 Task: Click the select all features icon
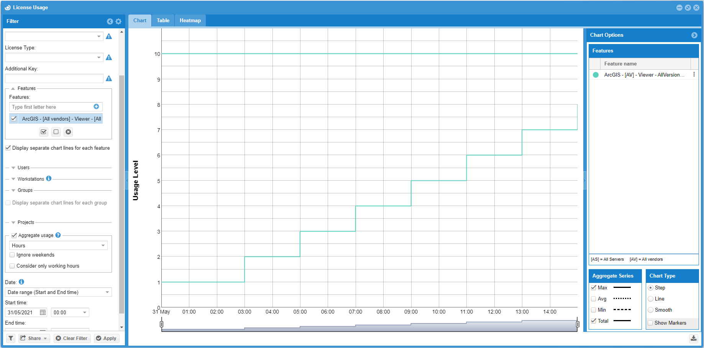coord(44,132)
